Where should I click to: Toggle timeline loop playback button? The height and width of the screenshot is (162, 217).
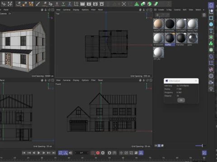61,153
